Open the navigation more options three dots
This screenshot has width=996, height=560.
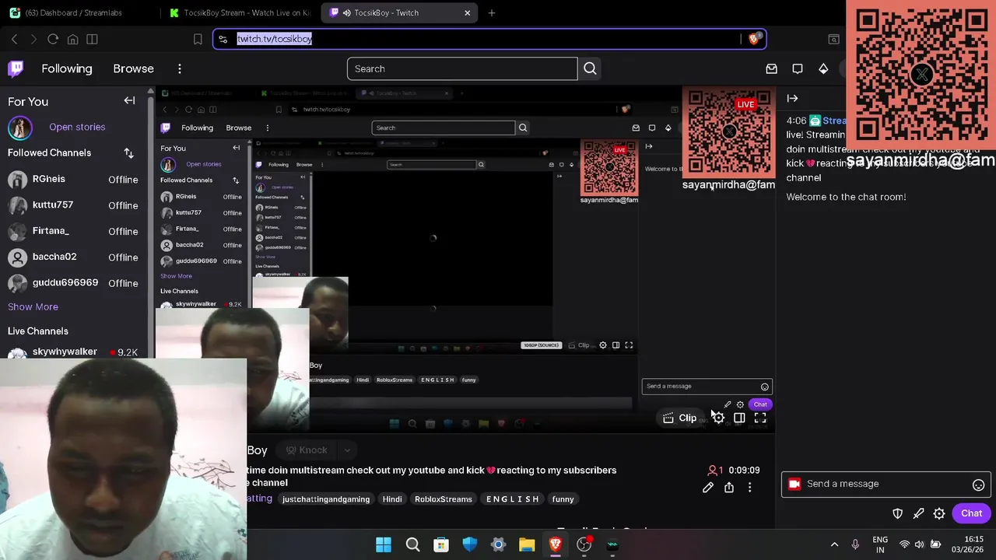(x=179, y=68)
